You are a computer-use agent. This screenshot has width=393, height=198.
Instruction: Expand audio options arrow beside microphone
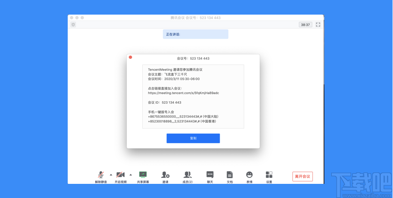click(111, 175)
